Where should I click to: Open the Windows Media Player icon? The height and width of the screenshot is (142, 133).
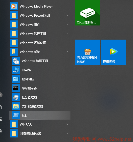click(14, 6)
